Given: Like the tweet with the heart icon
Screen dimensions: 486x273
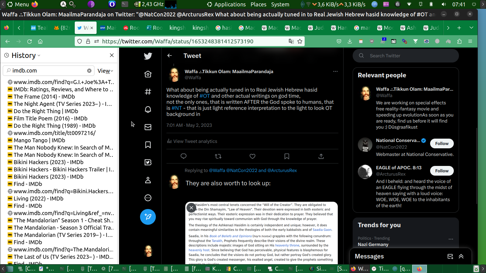Looking at the screenshot, I should [x=252, y=156].
